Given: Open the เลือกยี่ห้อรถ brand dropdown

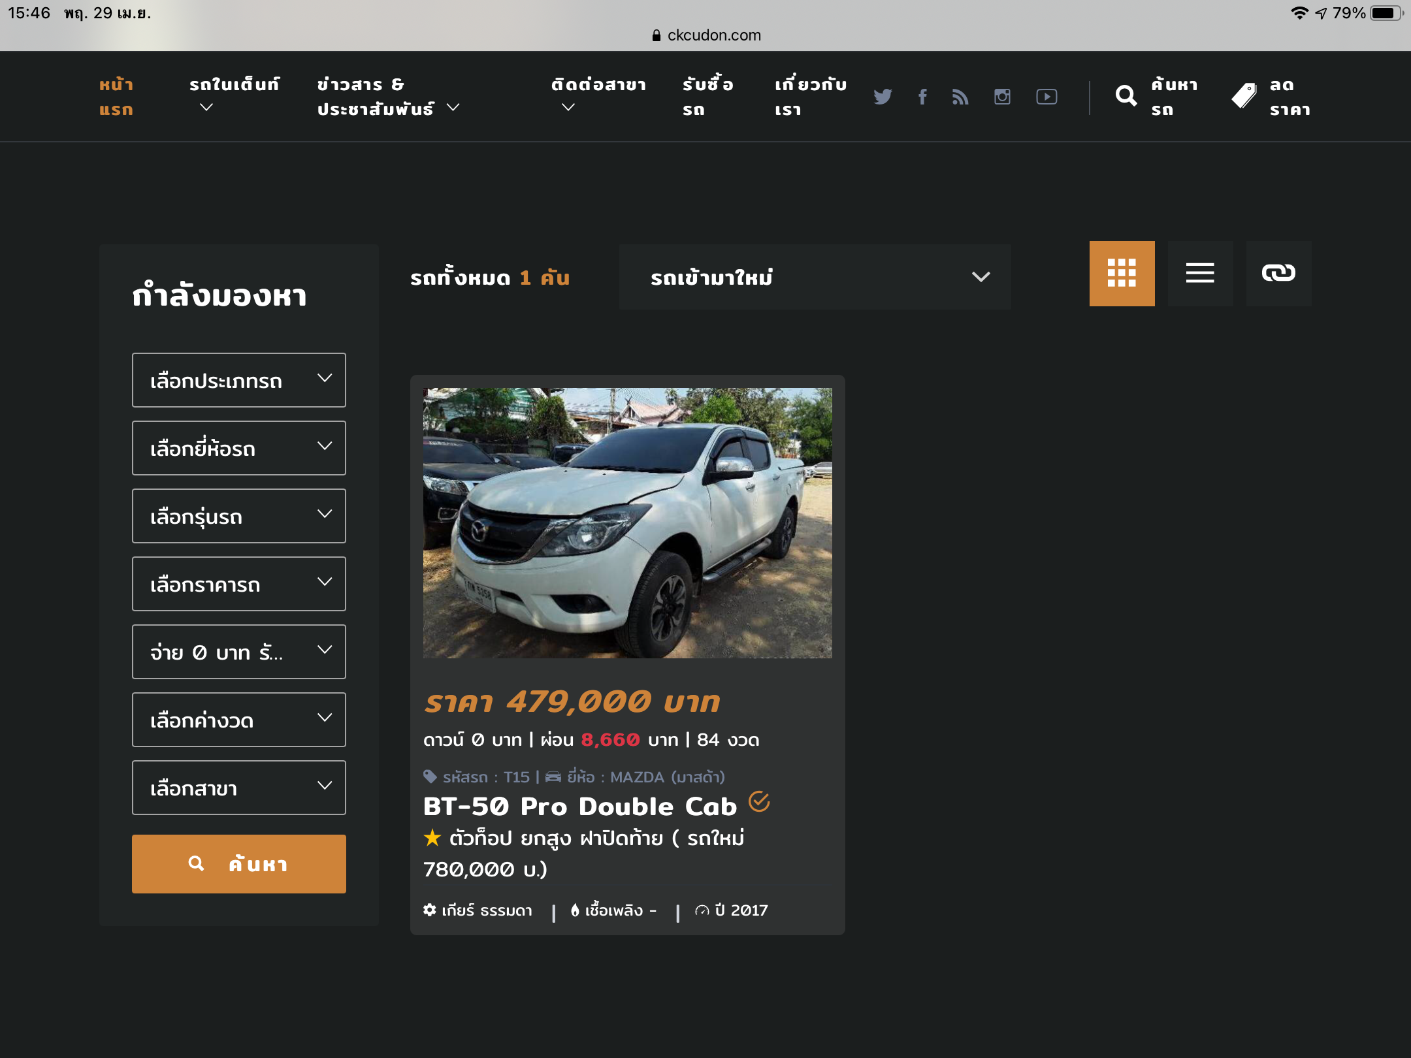Looking at the screenshot, I should point(239,448).
